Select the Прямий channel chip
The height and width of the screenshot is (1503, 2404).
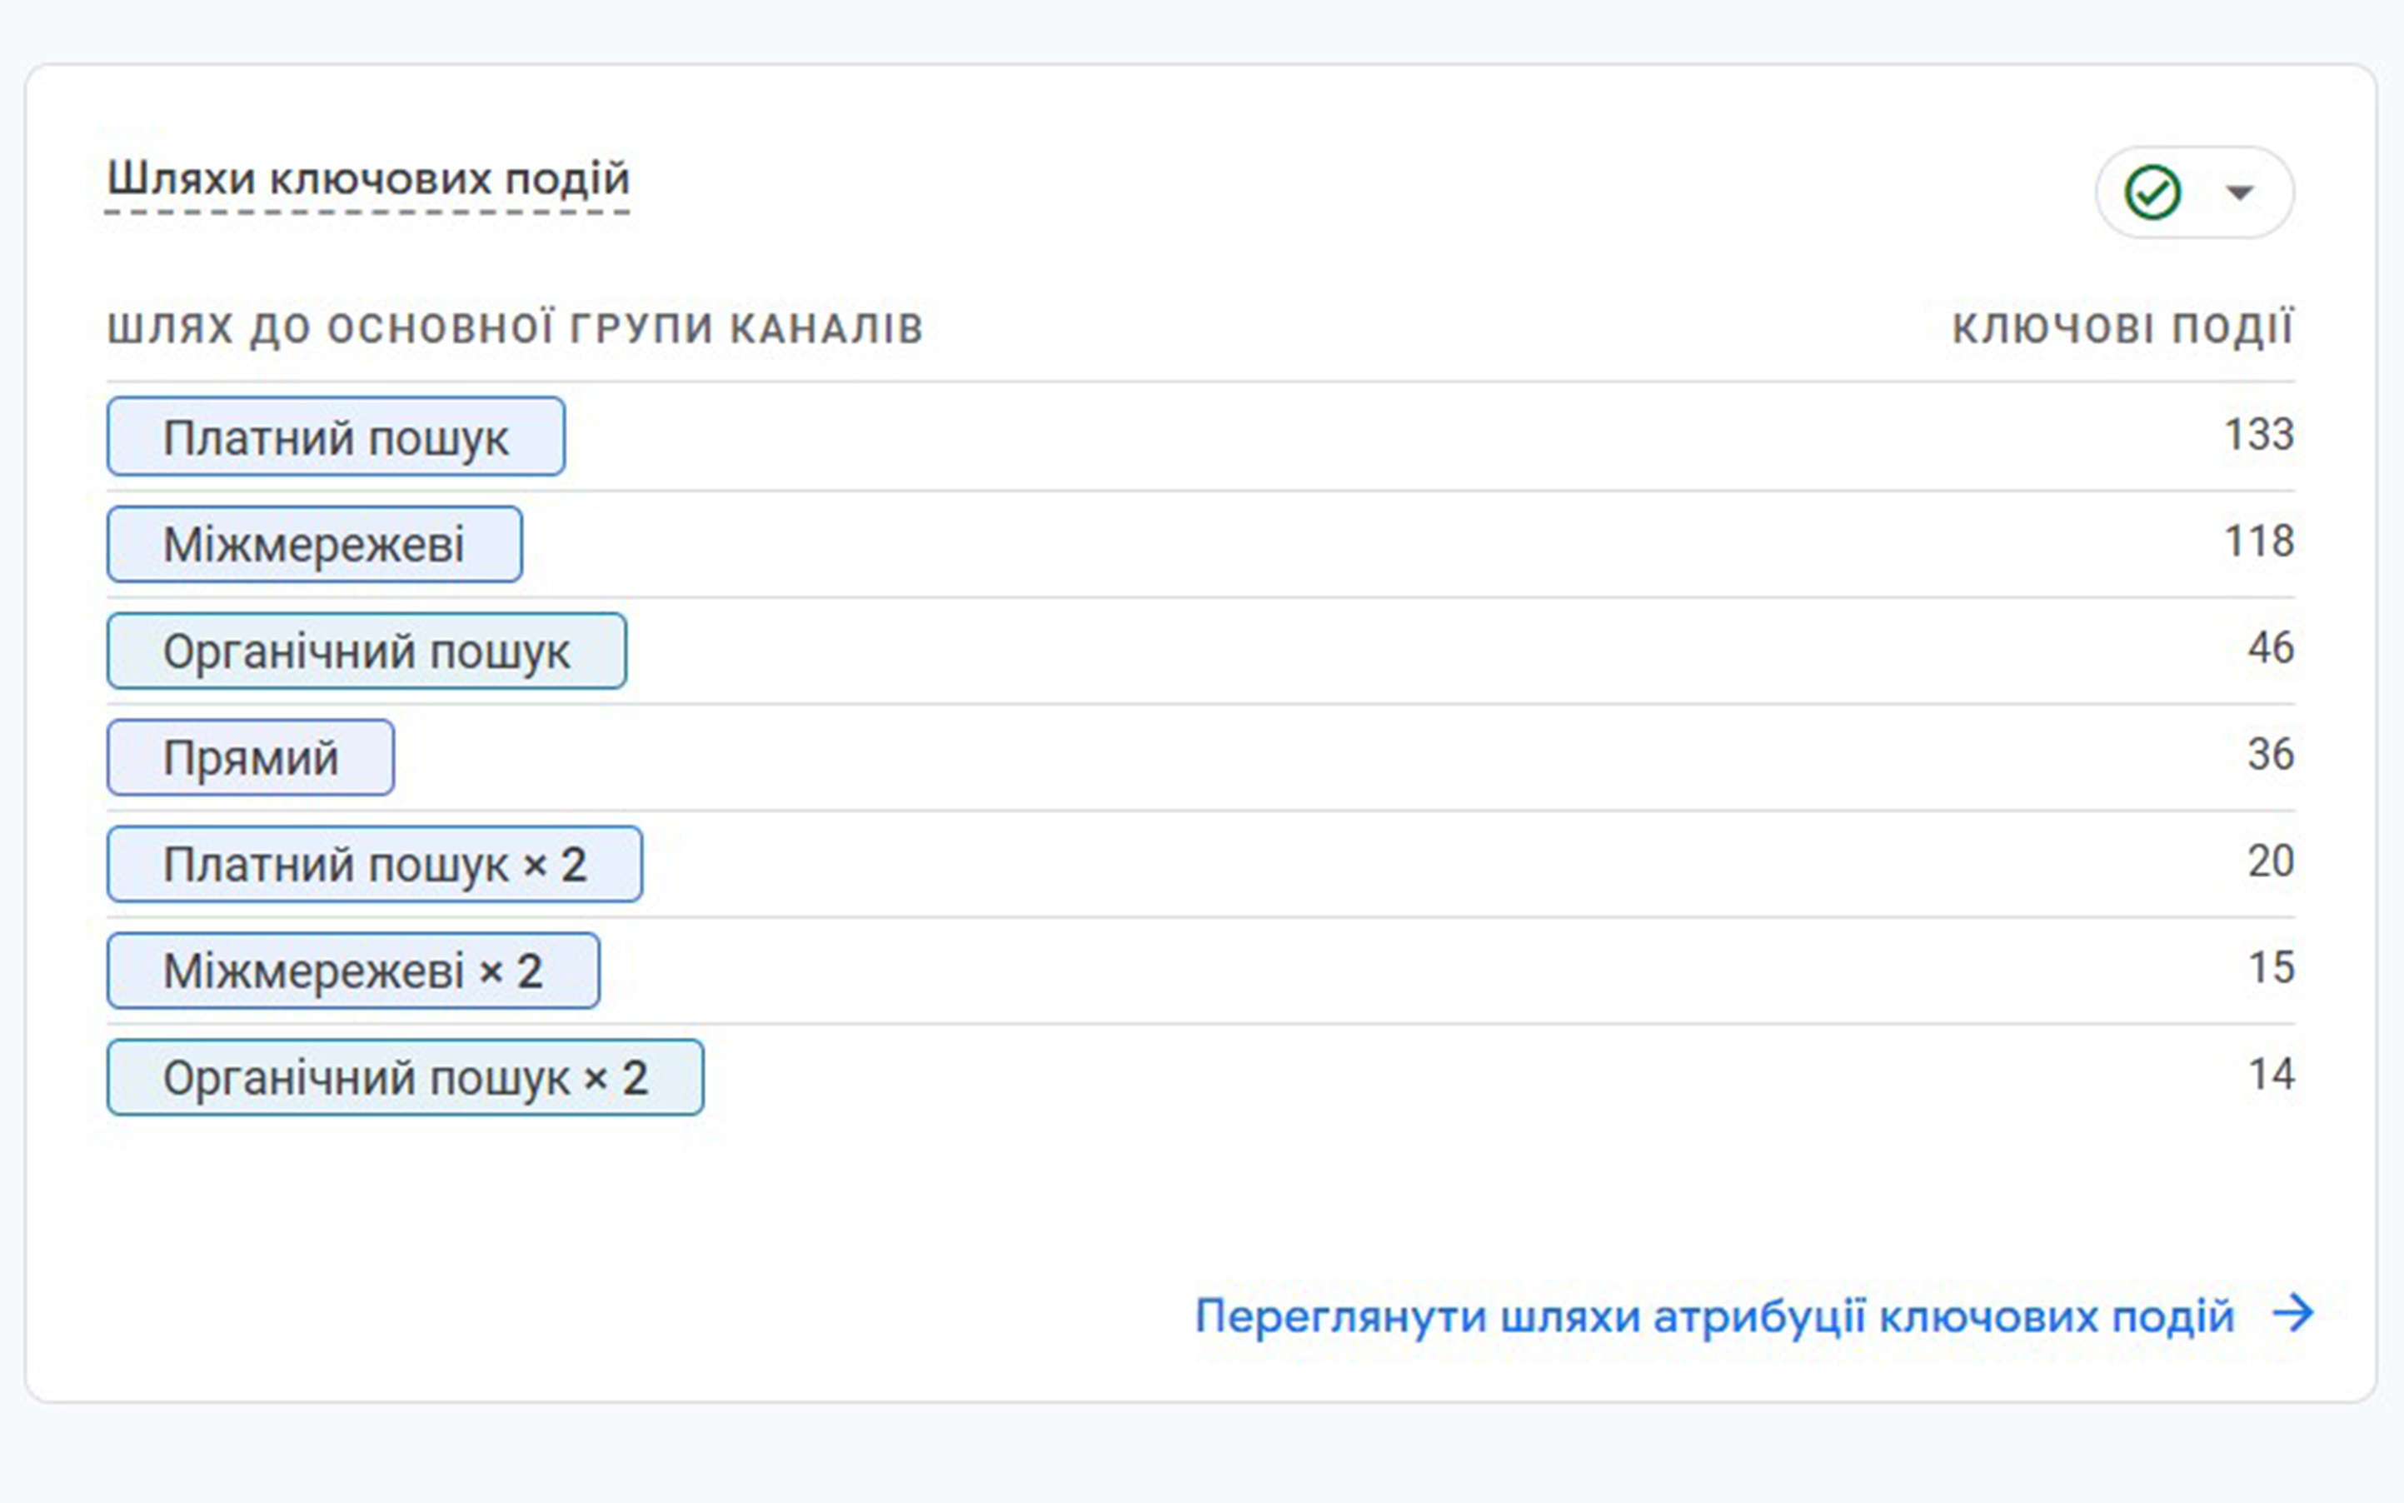251,757
